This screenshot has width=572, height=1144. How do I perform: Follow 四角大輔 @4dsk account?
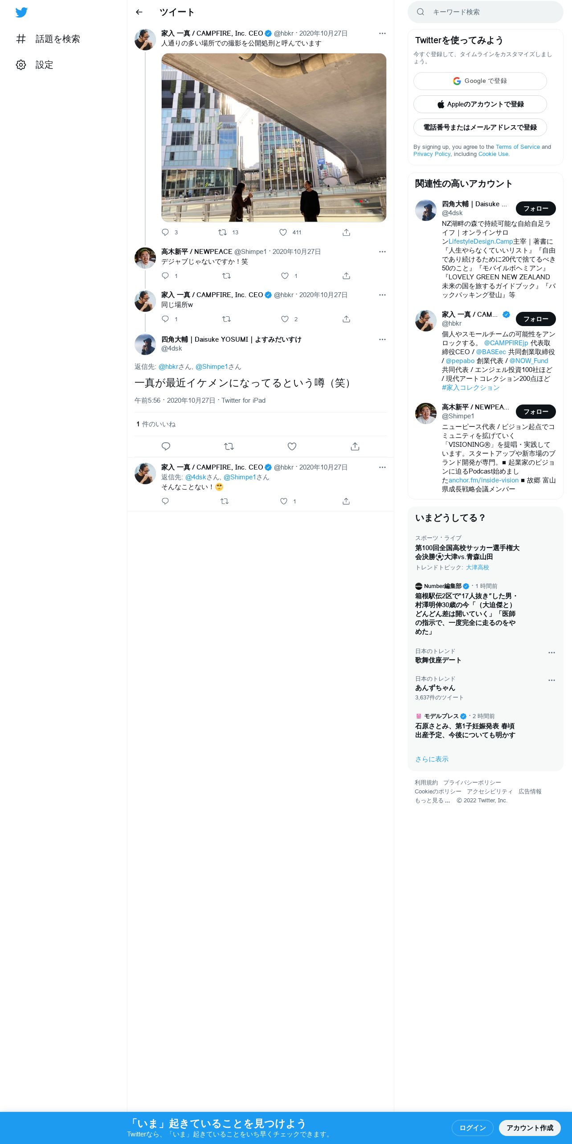click(535, 208)
